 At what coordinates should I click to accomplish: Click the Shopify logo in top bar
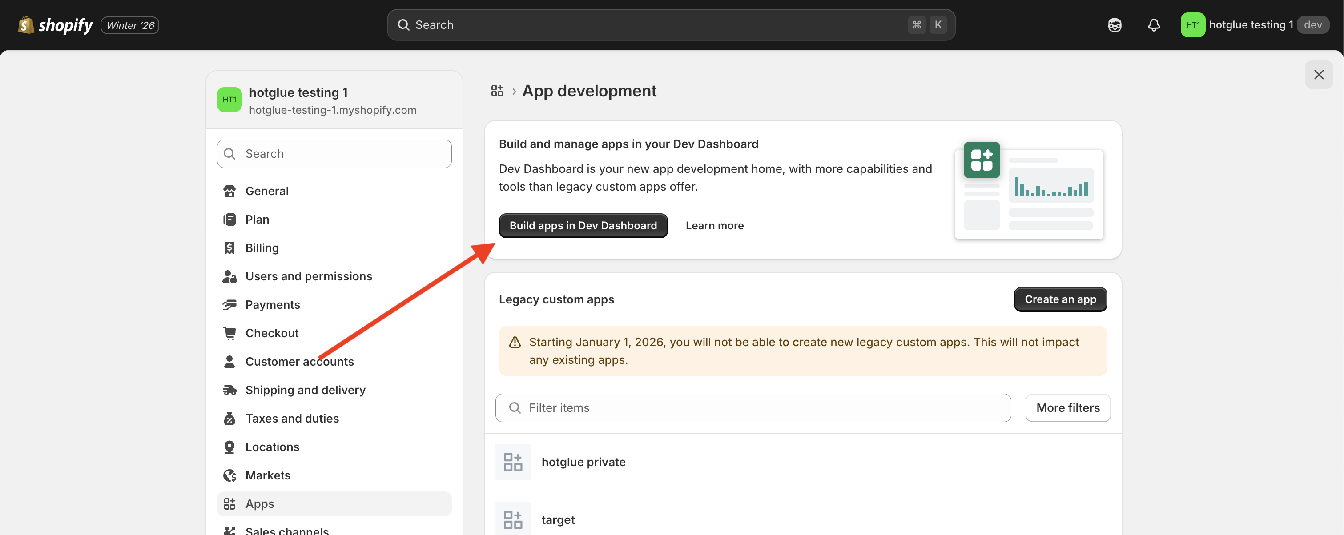click(55, 25)
